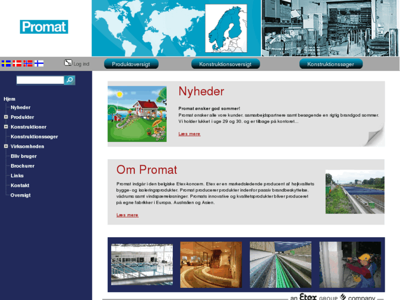Image resolution: width=400 pixels, height=300 pixels.
Task: Click 'Promat ønsker god sommer!' headline
Action: (209, 108)
